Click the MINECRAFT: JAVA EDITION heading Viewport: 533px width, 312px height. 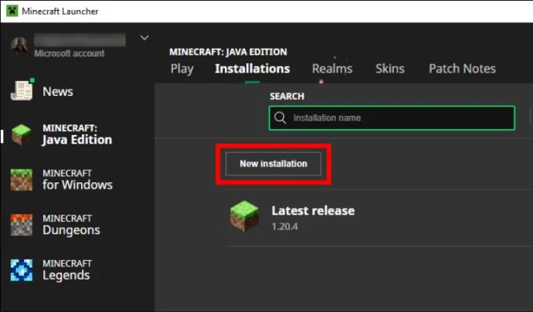228,52
